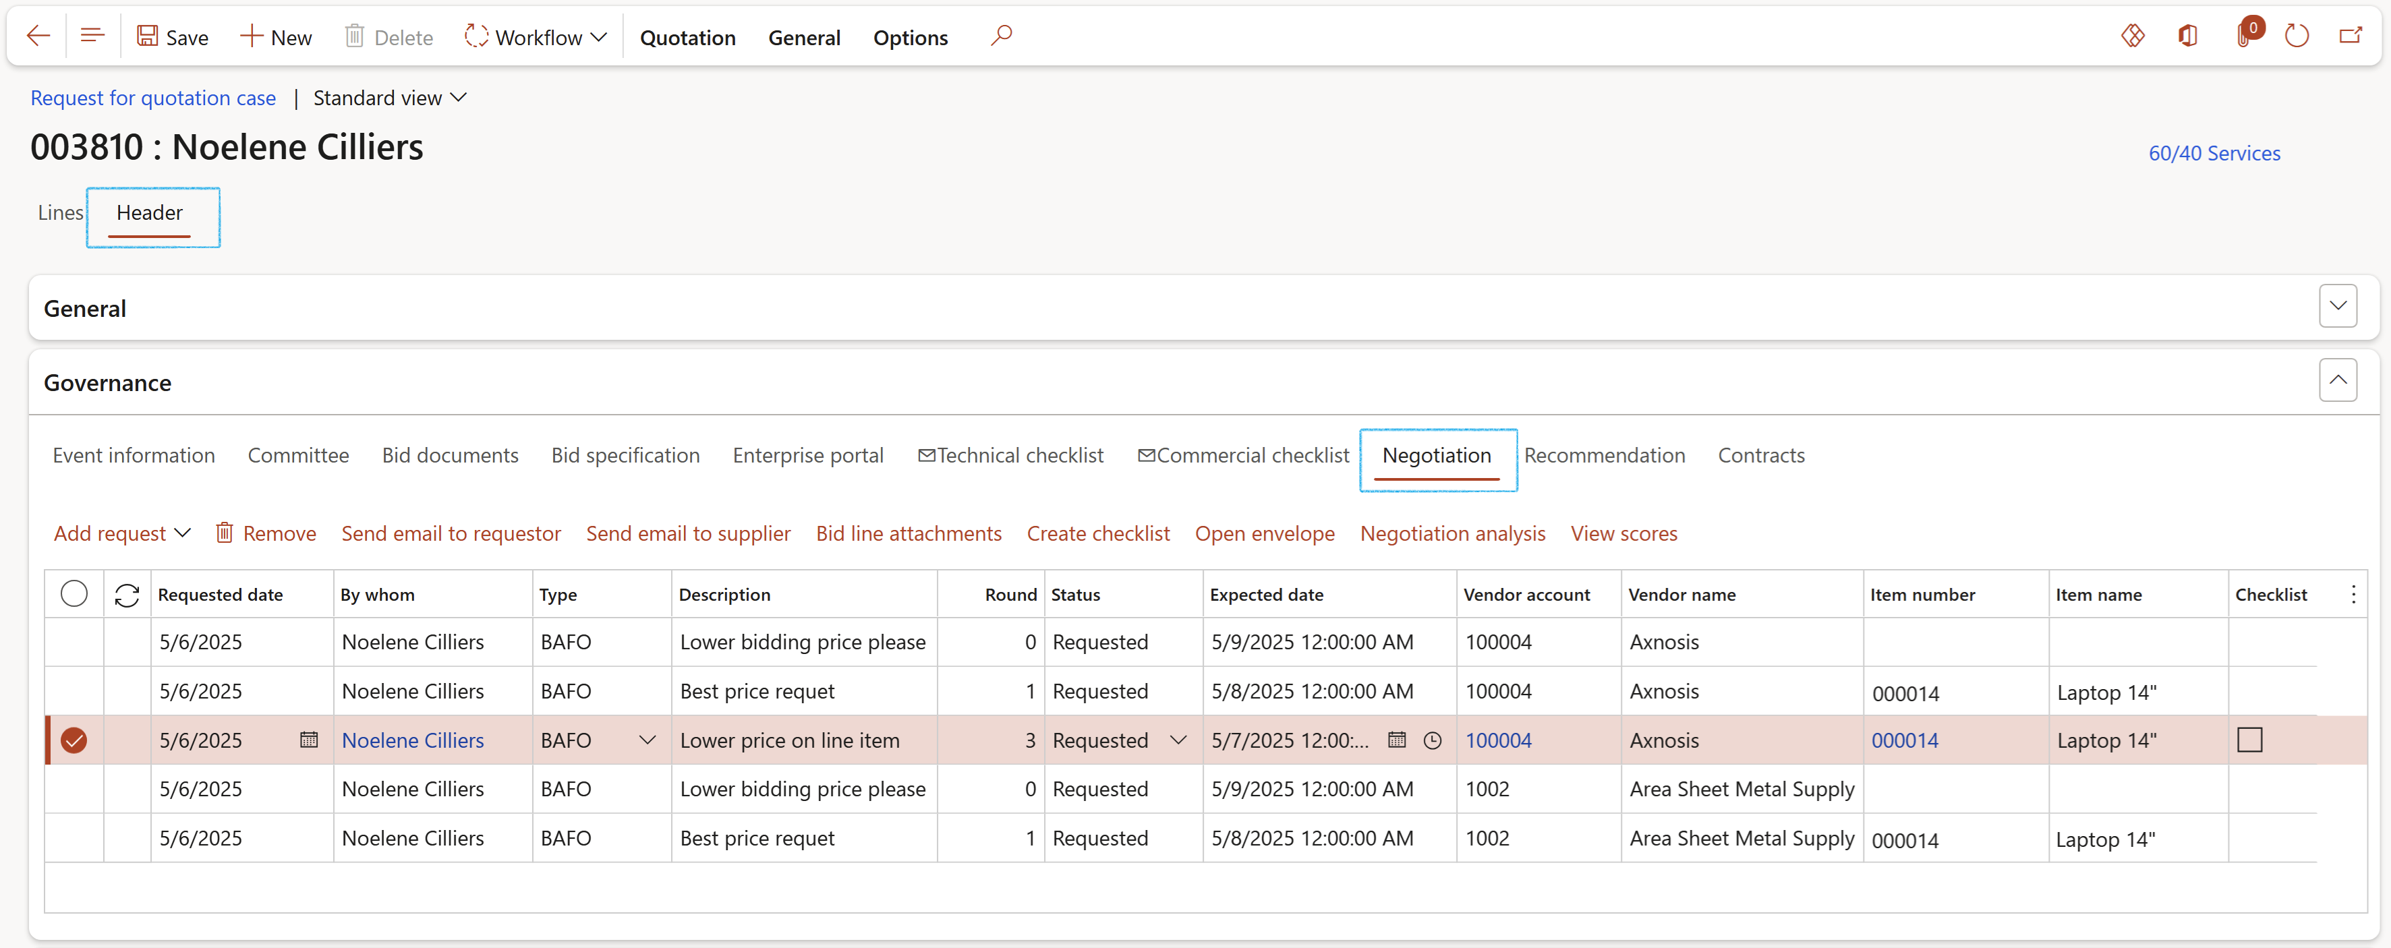The height and width of the screenshot is (948, 2391).
Task: Open the calendar picker for Requested date
Action: (x=309, y=740)
